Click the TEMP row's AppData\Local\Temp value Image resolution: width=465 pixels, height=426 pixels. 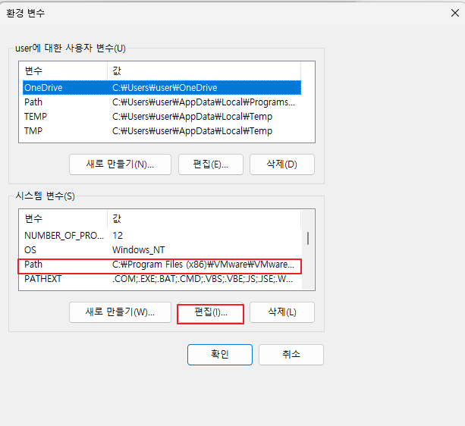pos(192,117)
